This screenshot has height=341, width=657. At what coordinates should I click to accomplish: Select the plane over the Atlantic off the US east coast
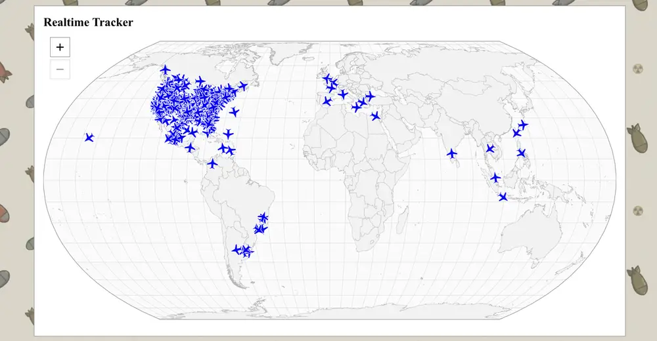click(235, 111)
